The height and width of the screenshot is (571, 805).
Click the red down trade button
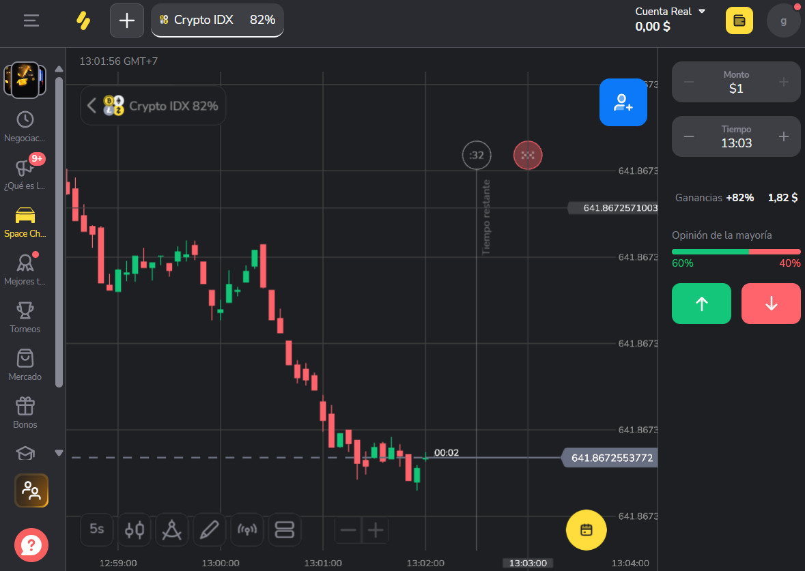(x=771, y=303)
